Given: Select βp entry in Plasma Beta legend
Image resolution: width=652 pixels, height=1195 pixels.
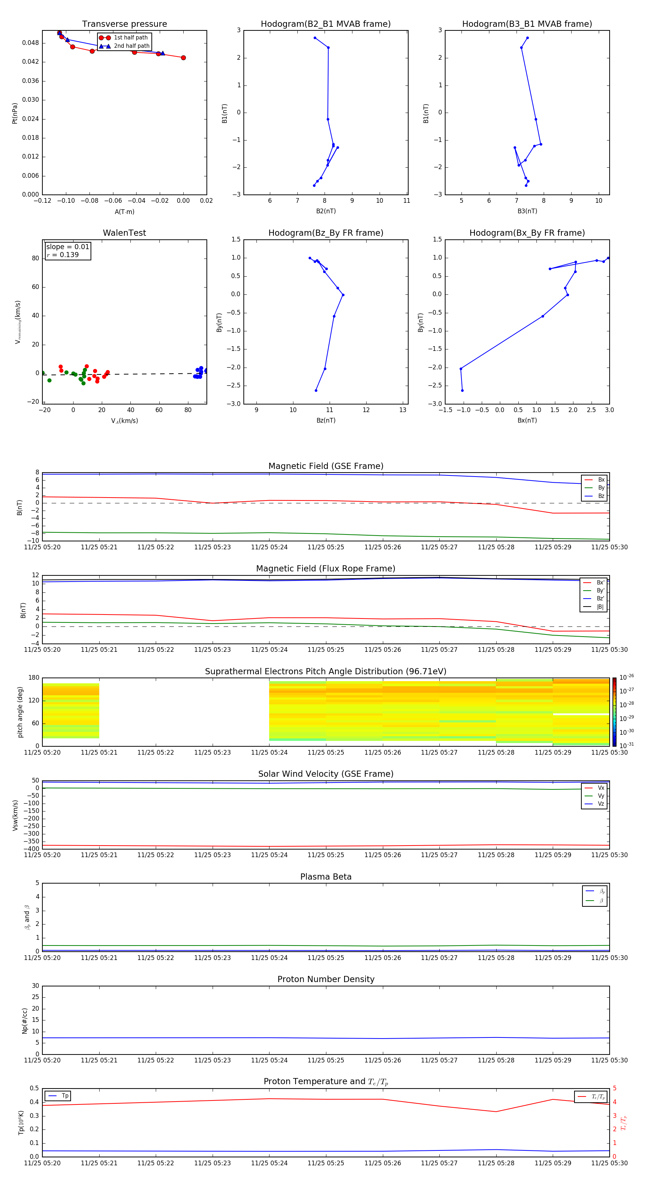Looking at the screenshot, I should click(x=595, y=891).
